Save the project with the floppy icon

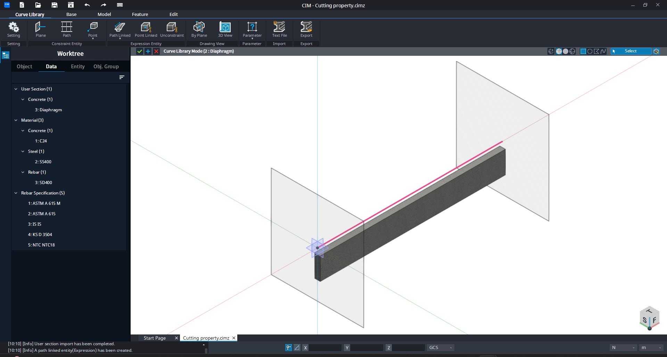55,5
